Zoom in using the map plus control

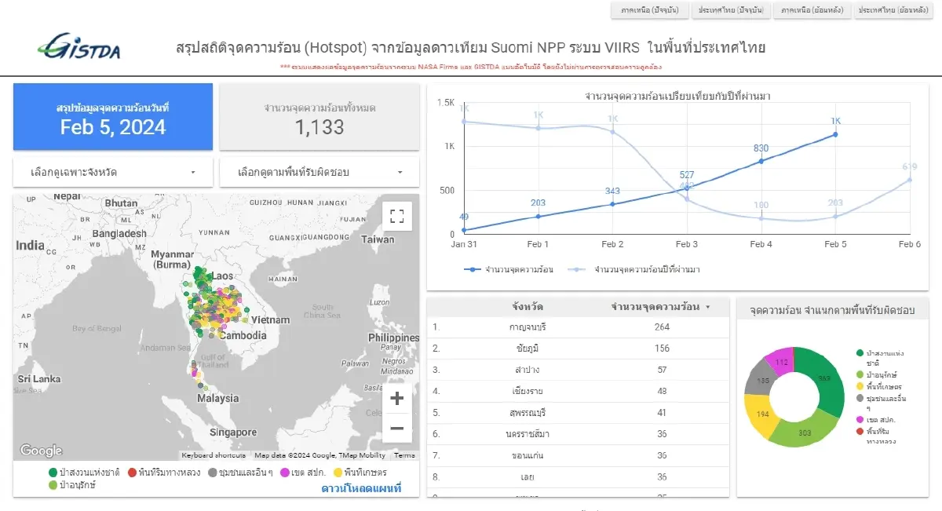pyautogui.click(x=397, y=398)
